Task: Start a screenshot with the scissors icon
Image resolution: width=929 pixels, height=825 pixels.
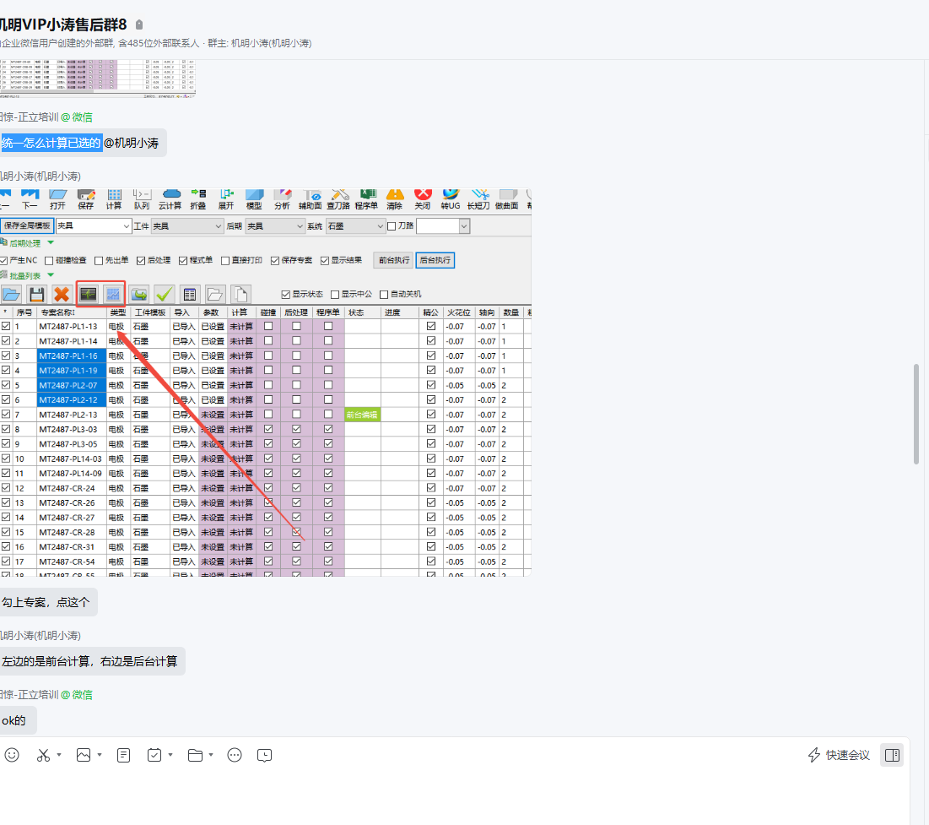Action: click(43, 755)
